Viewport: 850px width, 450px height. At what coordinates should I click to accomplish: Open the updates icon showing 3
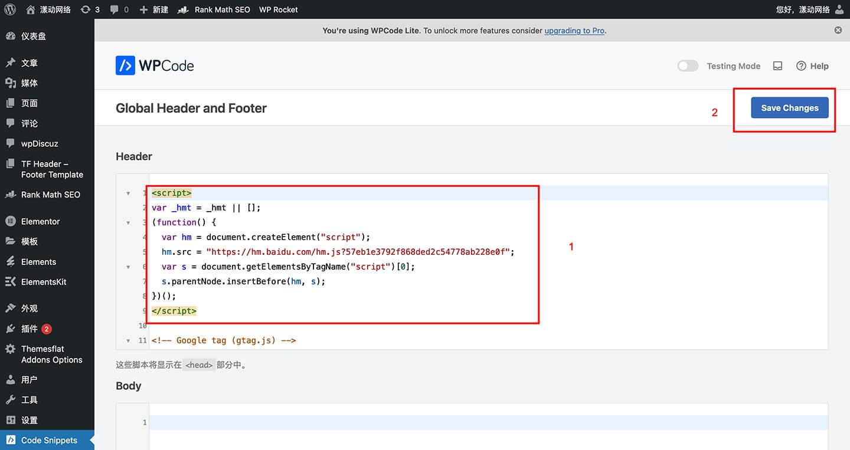(x=90, y=9)
